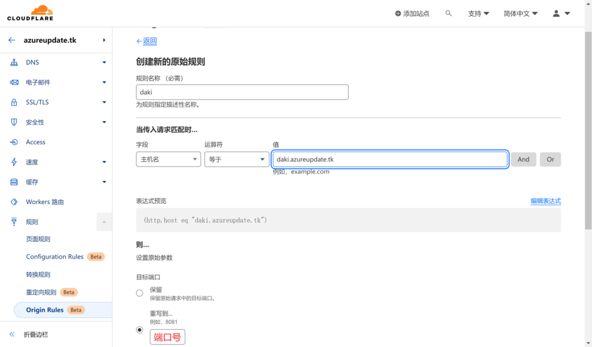Viewport: 592px width, 347px height.
Task: Collapse the 规则 sidebar section
Action: coord(104,222)
